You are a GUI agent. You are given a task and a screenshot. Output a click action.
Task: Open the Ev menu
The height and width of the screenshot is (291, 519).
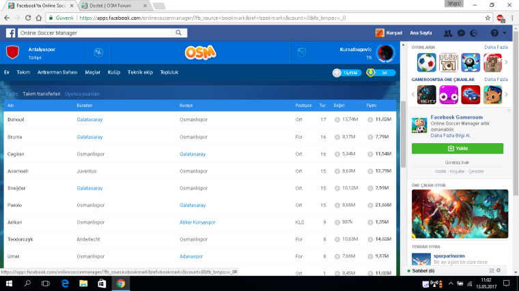click(7, 72)
